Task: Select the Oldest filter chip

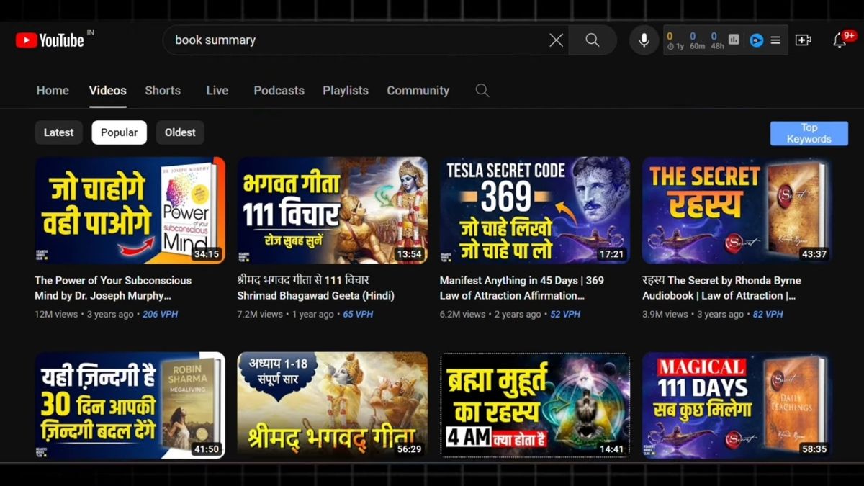Action: pyautogui.click(x=179, y=132)
